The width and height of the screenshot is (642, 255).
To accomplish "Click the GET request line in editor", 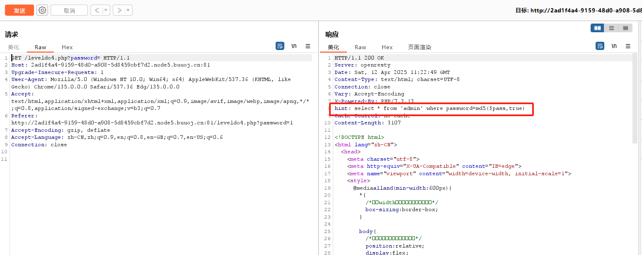I will click(x=70, y=58).
